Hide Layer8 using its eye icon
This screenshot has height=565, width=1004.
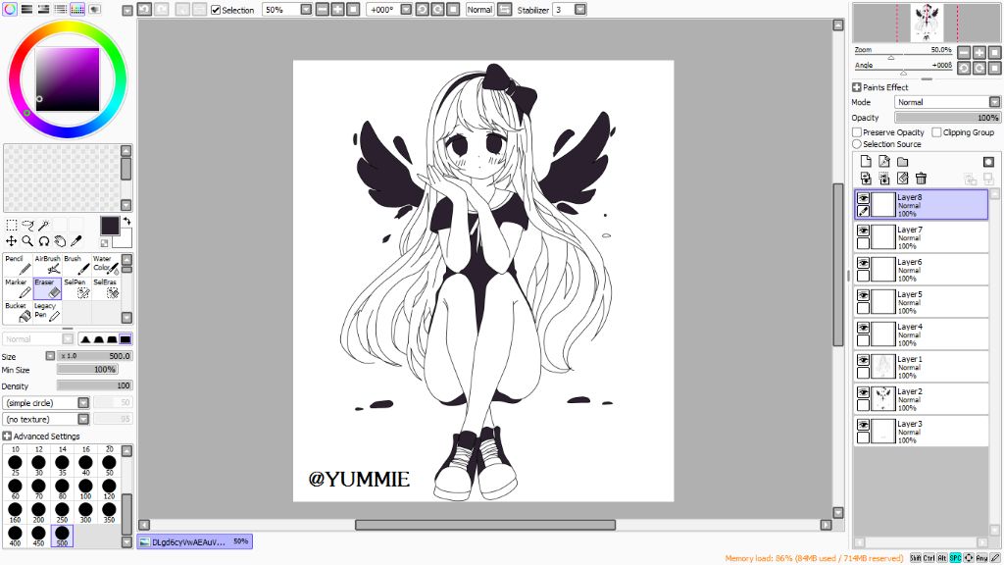pos(863,198)
